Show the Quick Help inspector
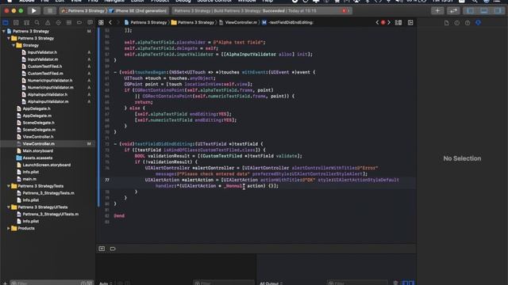This screenshot has width=508, height=285. 468,23
